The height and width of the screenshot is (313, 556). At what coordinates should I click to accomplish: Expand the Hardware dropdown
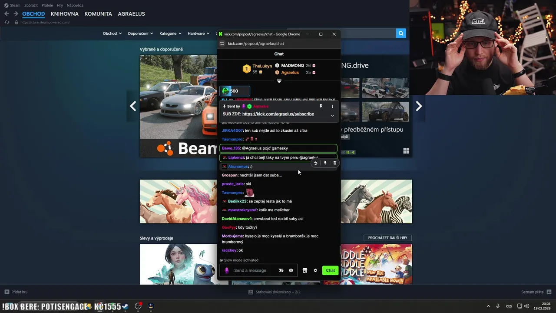(198, 33)
